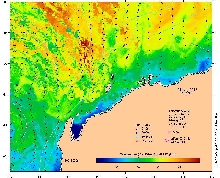Click the '30-80m' depth label

146,132
